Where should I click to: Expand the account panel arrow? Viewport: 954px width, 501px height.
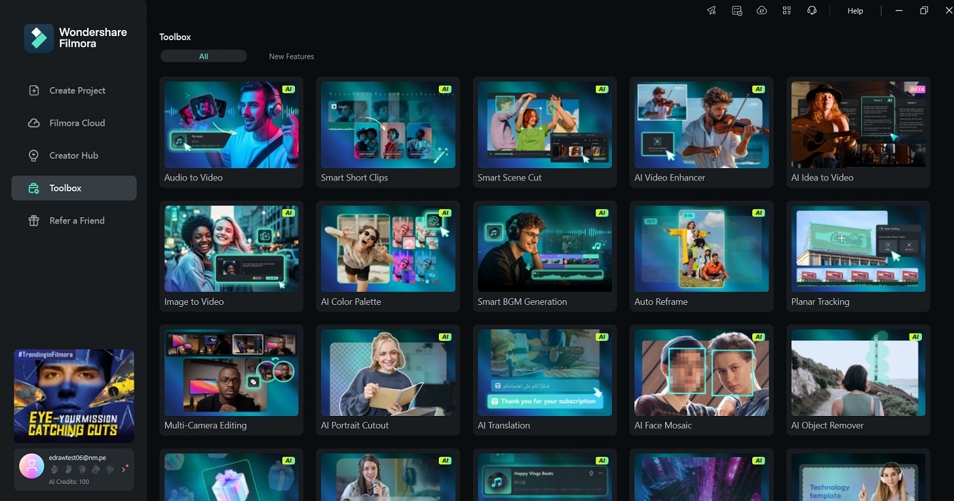coord(123,470)
